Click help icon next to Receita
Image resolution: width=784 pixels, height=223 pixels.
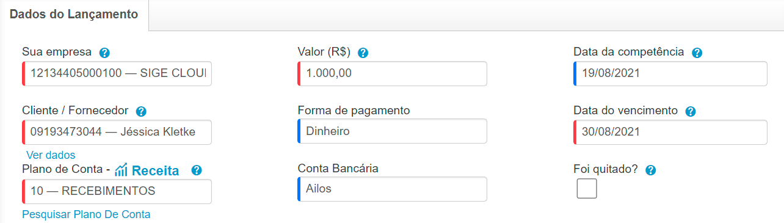[196, 170]
